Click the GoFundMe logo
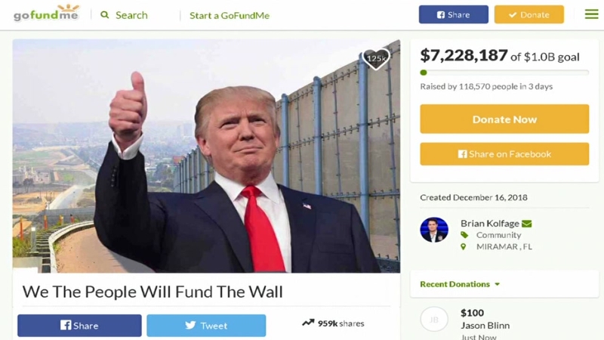Screen dimensions: 604x340 pyautogui.click(x=47, y=13)
